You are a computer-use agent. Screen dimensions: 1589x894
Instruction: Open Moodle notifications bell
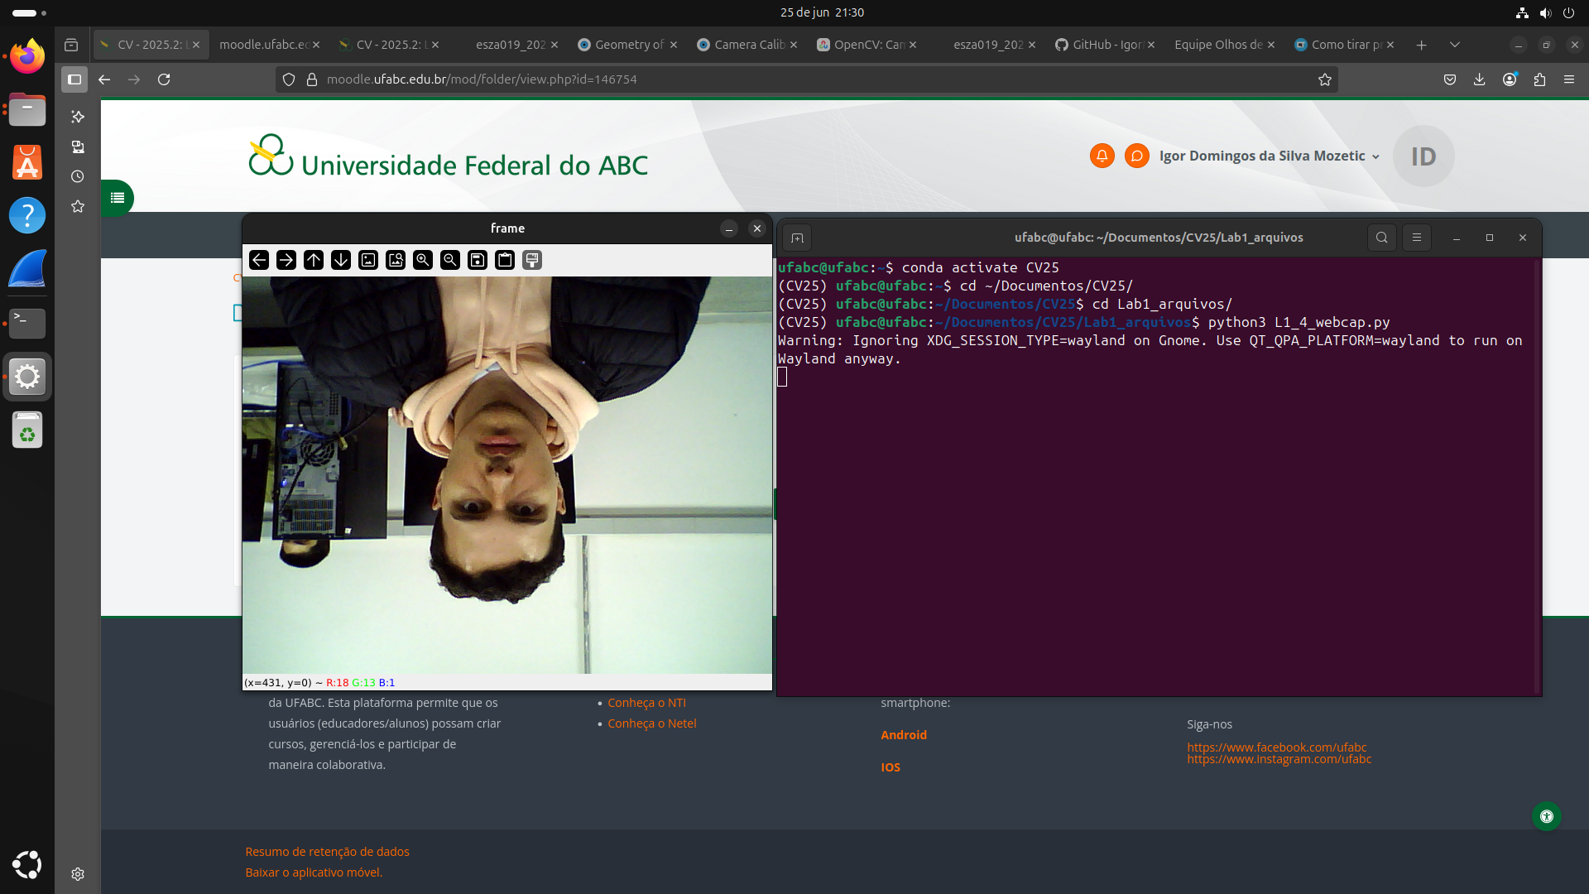(1102, 156)
